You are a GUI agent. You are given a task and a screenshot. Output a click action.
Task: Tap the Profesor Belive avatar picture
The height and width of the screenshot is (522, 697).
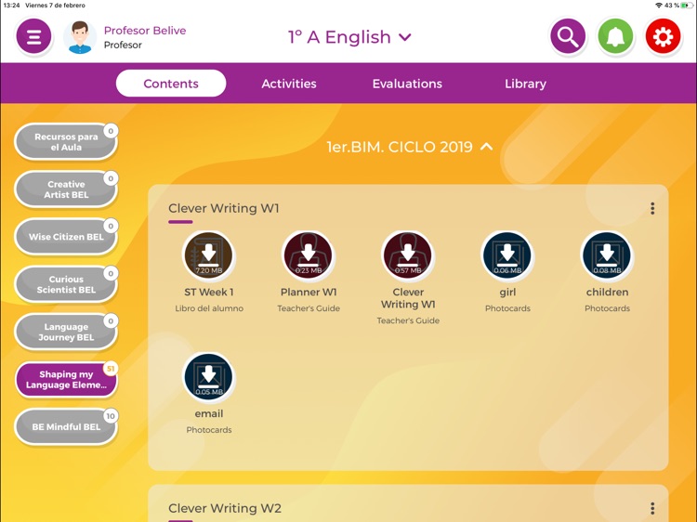[x=80, y=37]
